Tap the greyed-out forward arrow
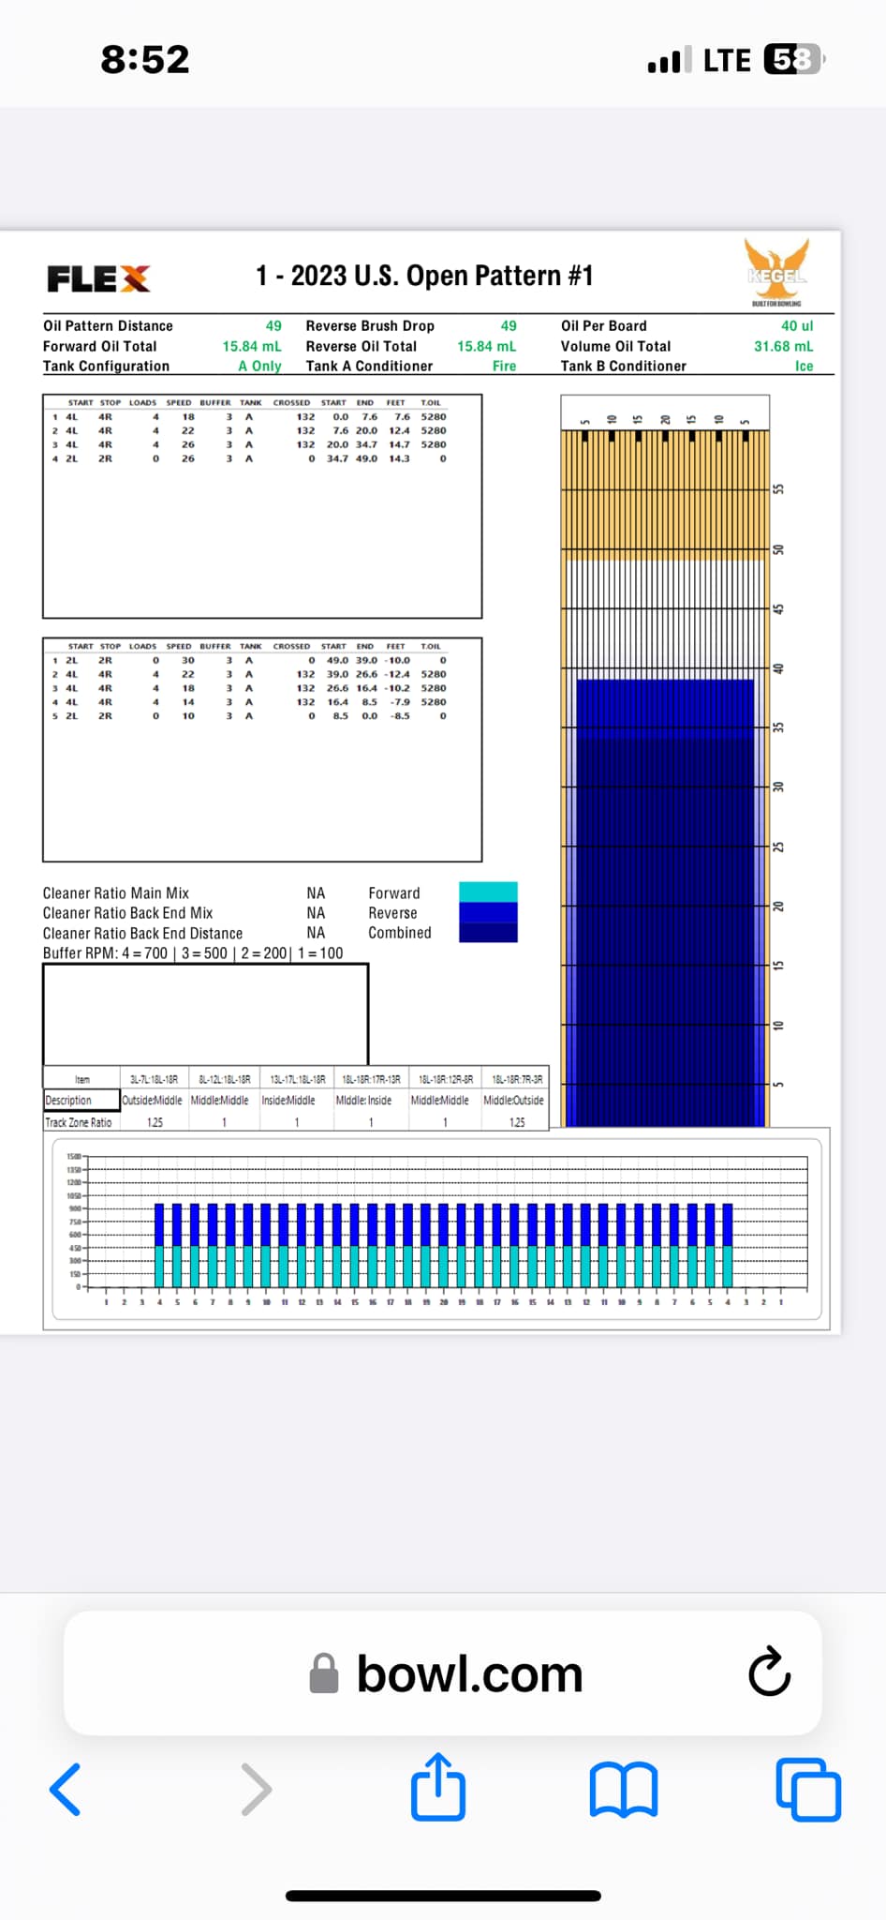 click(x=256, y=1789)
